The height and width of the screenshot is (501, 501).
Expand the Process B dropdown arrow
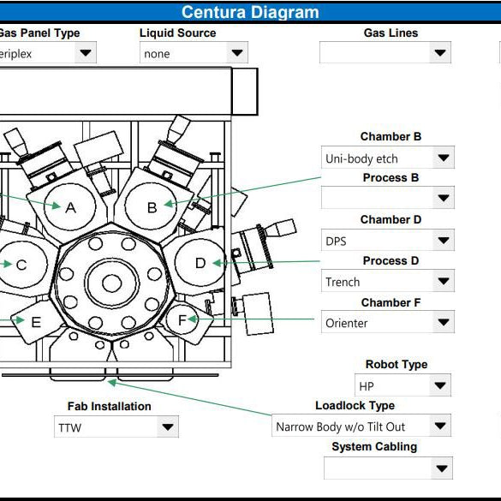click(444, 198)
